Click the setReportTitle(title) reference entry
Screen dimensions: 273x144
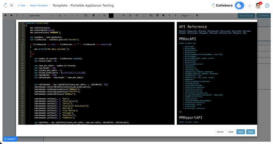(193, 97)
